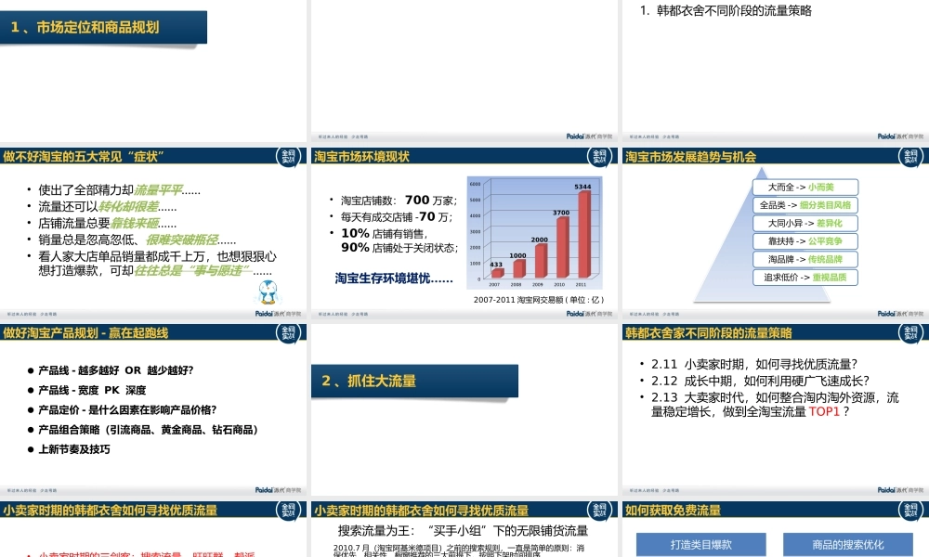The width and height of the screenshot is (929, 557).
Task: Select the 商品的搜索优化 box
Action: tap(848, 544)
